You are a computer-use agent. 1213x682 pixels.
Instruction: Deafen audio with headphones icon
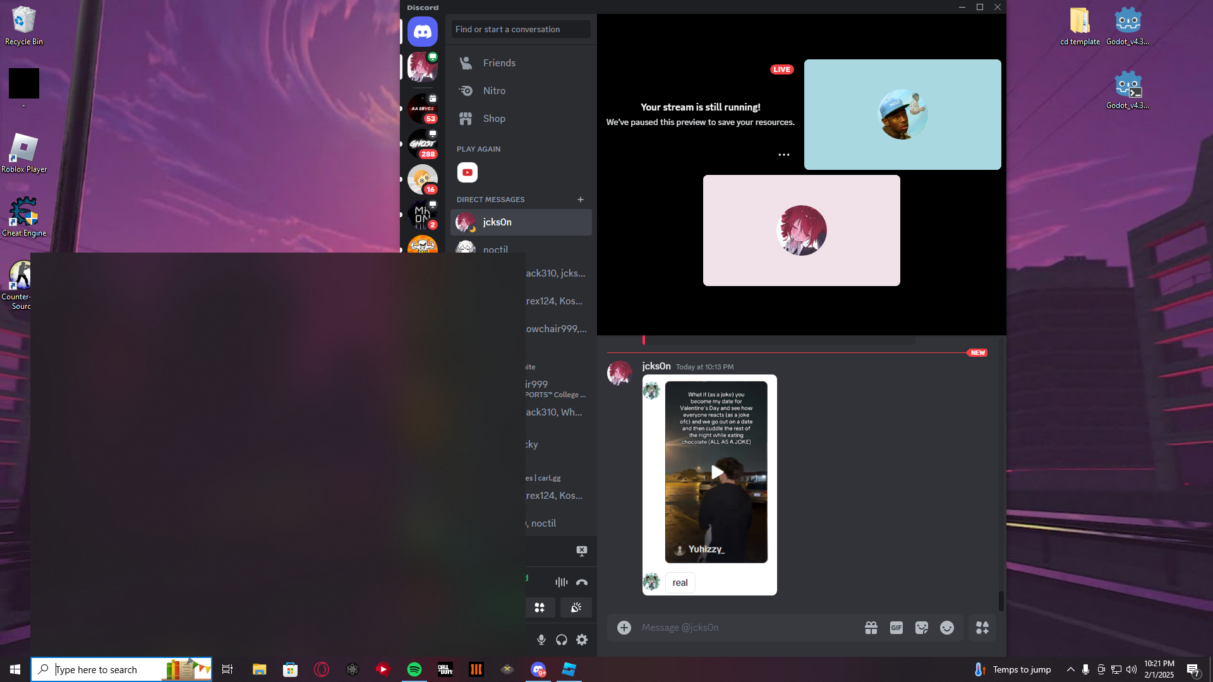(x=562, y=640)
